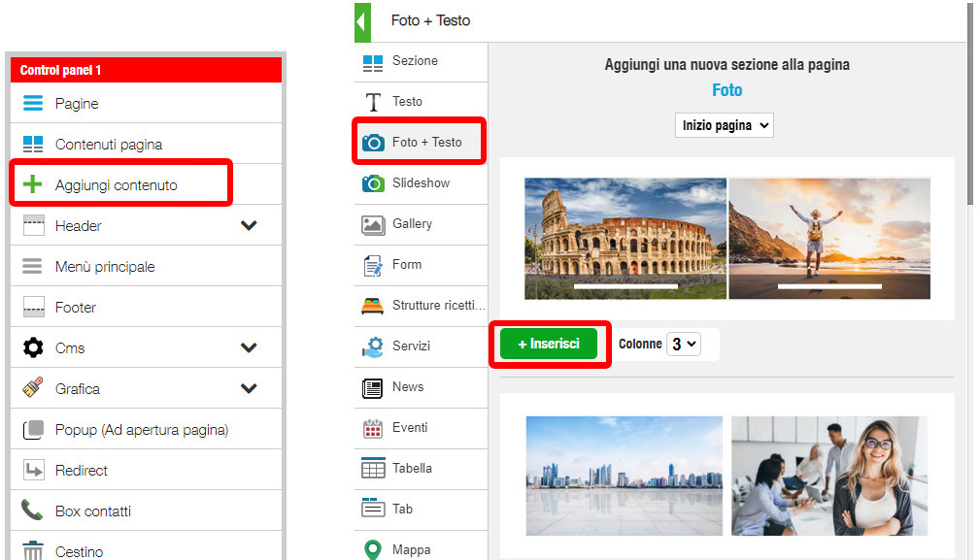Click the Mappa location pin icon
Screen dimensions: 980x560
[373, 549]
